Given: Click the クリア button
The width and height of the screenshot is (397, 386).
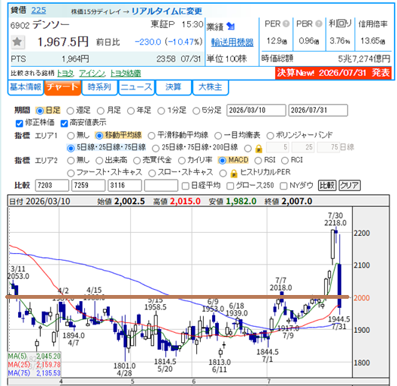Looking at the screenshot, I should point(349,186).
